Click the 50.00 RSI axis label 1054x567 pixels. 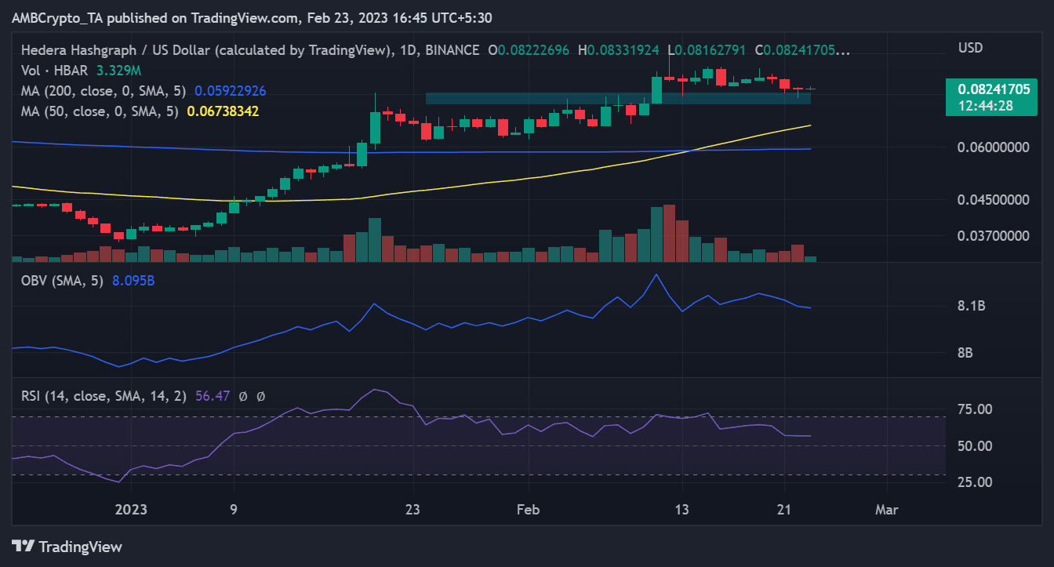975,445
